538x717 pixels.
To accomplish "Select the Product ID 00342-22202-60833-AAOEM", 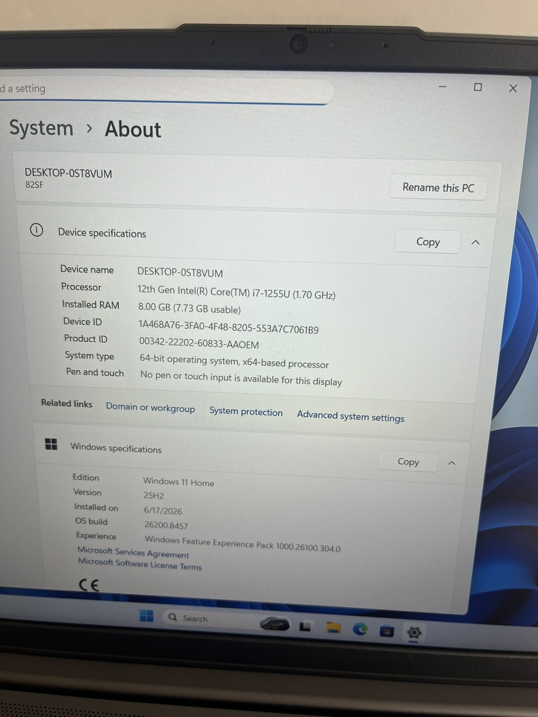I will (x=199, y=343).
